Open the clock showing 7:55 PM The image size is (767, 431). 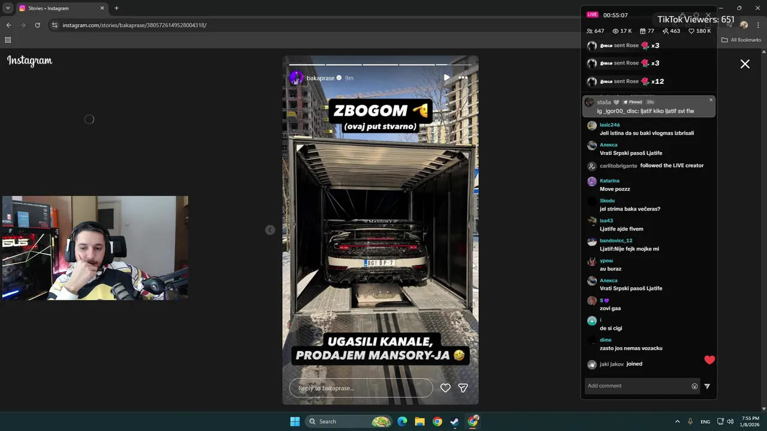[x=750, y=421]
